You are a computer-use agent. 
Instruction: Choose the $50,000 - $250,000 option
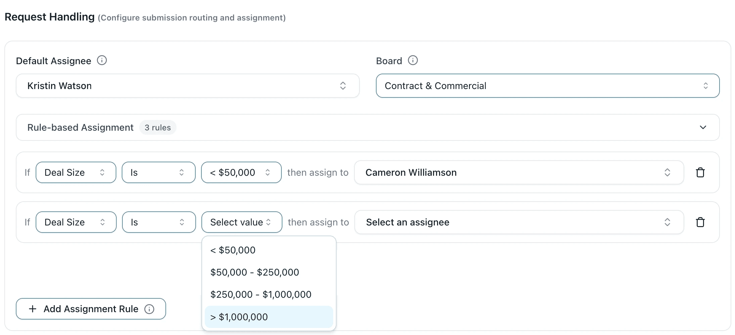(255, 272)
